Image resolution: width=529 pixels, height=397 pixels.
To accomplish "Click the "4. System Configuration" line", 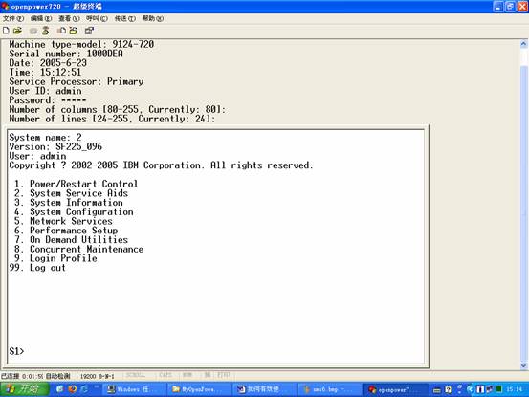I will [x=74, y=211].
